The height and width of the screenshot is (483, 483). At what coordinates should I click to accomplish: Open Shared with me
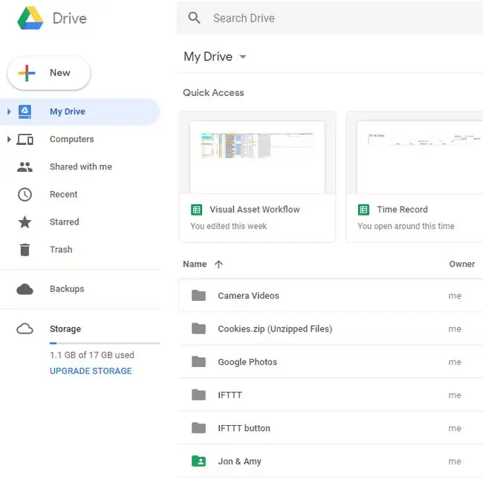pos(81,166)
